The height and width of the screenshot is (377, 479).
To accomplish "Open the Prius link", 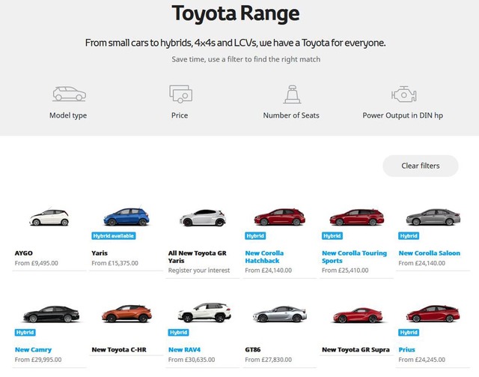I will tap(407, 349).
